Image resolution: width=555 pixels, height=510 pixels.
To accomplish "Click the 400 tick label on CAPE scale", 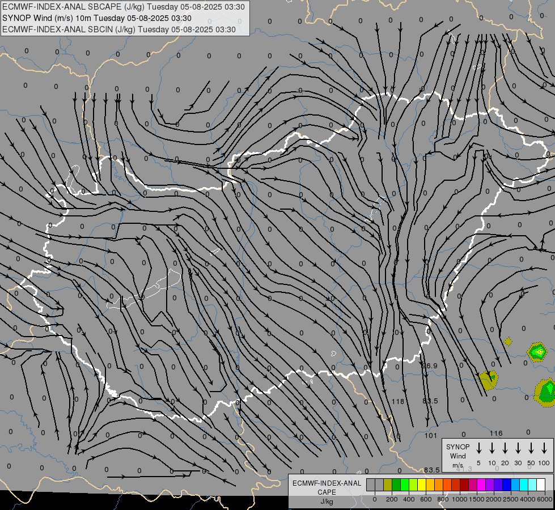I will [409, 499].
